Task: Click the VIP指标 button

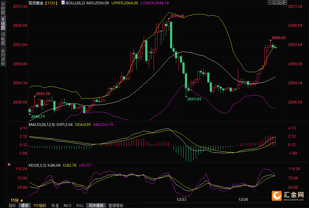Action: 40,206
